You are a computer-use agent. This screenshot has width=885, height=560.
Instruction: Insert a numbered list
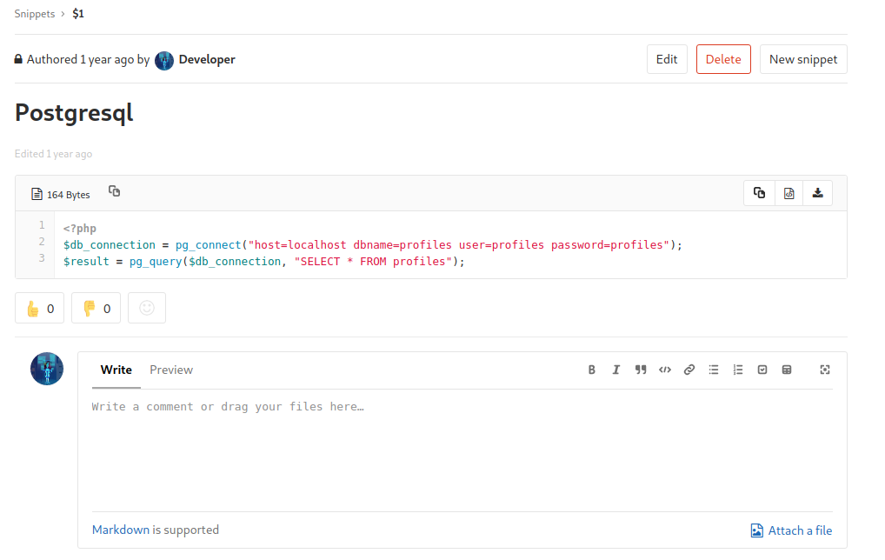pyautogui.click(x=738, y=370)
